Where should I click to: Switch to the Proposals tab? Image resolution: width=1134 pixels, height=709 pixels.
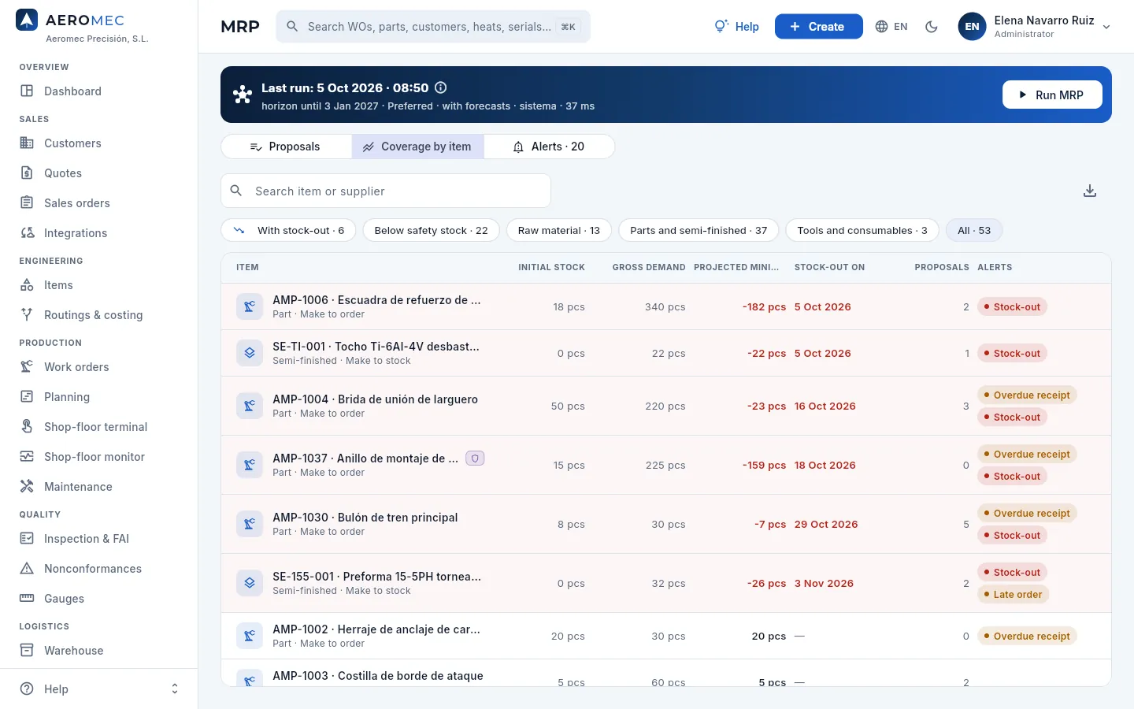[286, 147]
